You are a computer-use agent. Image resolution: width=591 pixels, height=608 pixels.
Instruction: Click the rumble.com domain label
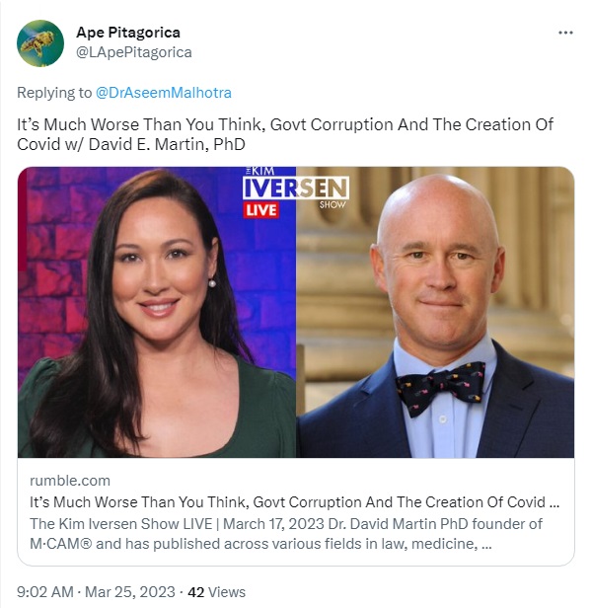(70, 481)
